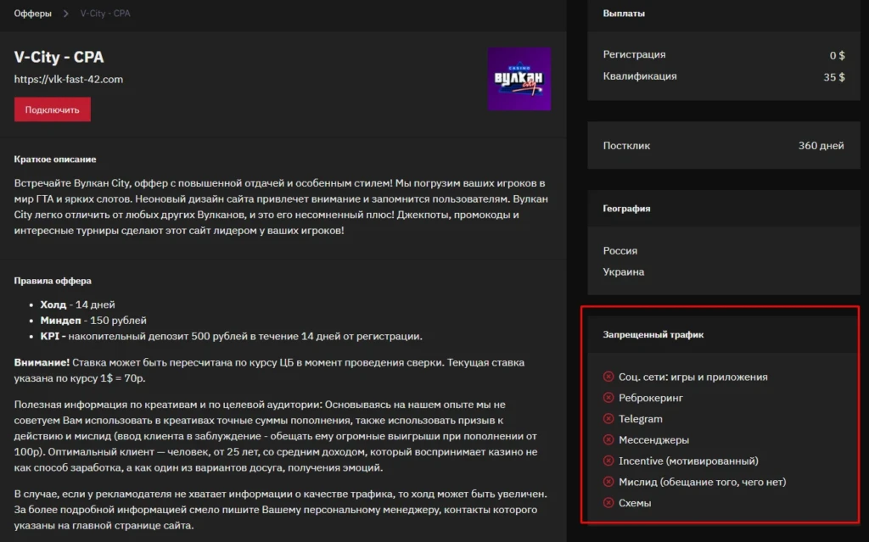Screen dimensions: 869x542
Task: Click the paragraph starting 'В случае, если у рекламодателя'
Action: pyautogui.click(x=280, y=509)
